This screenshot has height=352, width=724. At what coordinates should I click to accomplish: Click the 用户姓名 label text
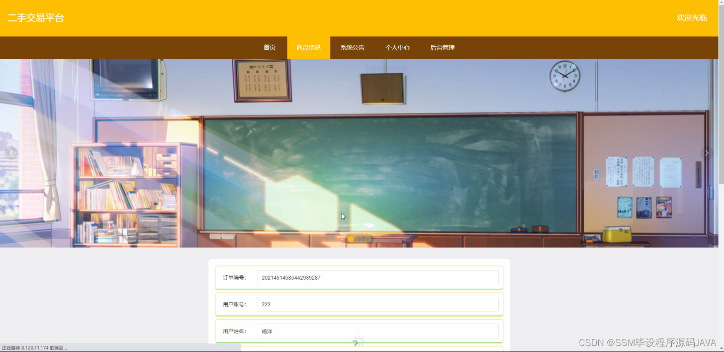(235, 331)
